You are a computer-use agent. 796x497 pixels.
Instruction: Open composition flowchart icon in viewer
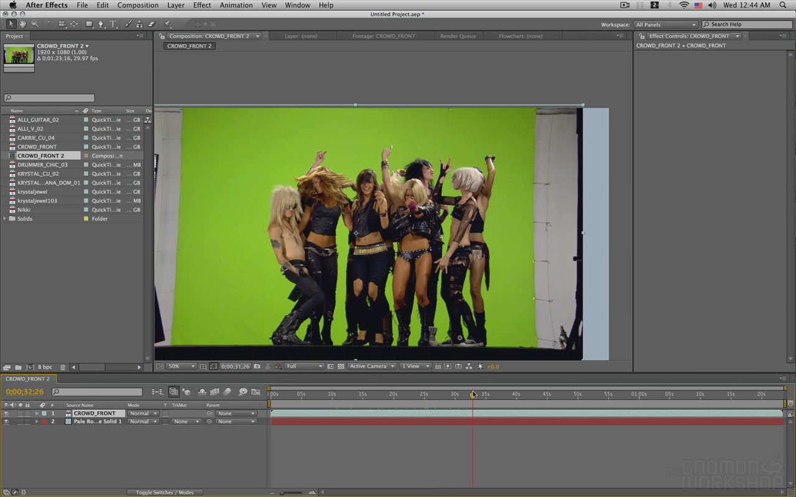pyautogui.click(x=469, y=367)
